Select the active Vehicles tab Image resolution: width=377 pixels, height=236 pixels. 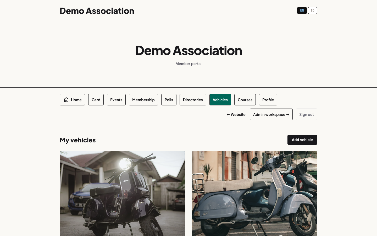(x=220, y=100)
